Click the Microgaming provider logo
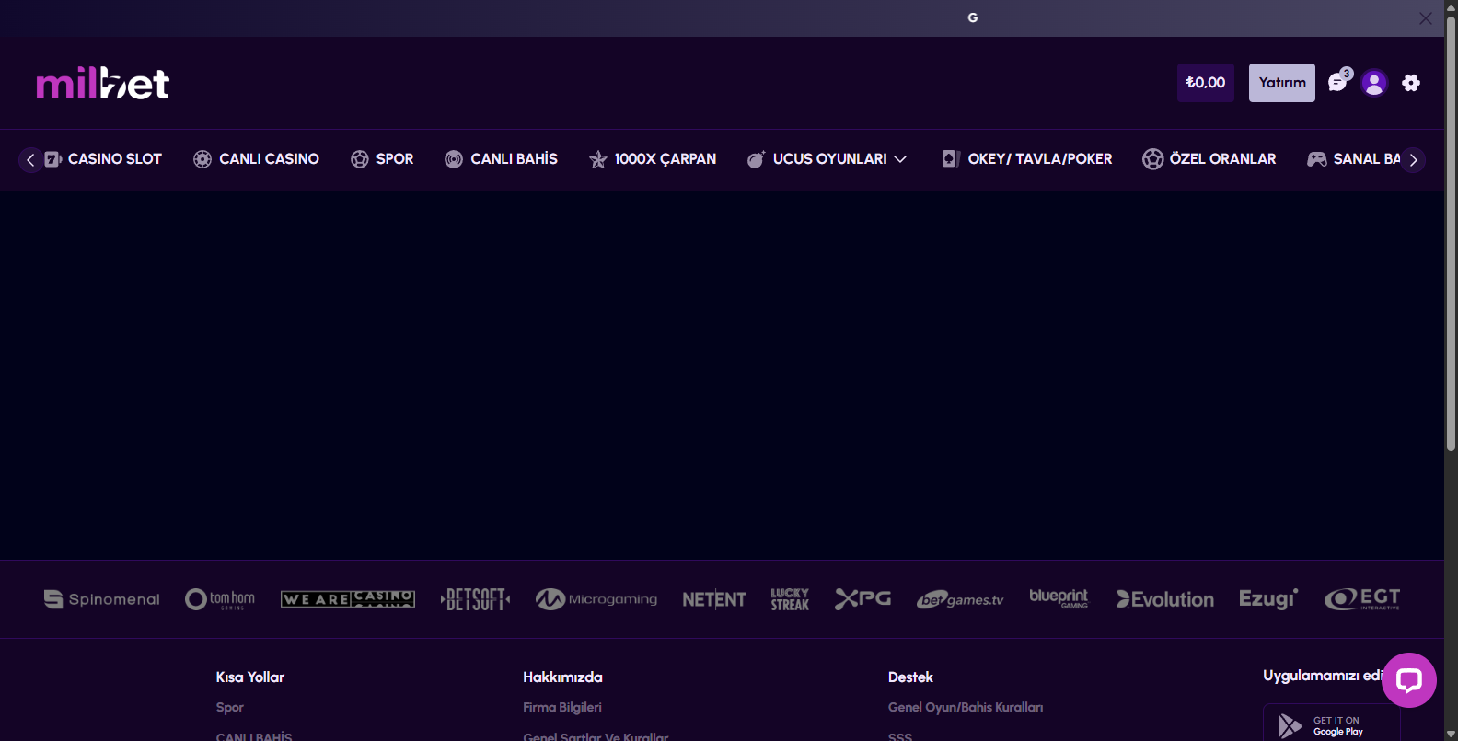1458x741 pixels. [596, 599]
